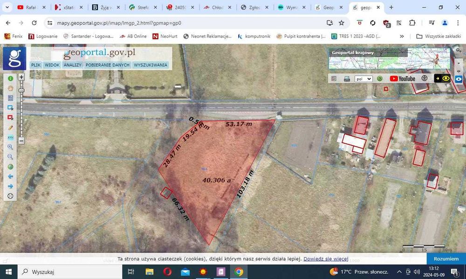Open the language 'pol' dropdown
Viewport: 466px width, 279px height.
[x=363, y=79]
